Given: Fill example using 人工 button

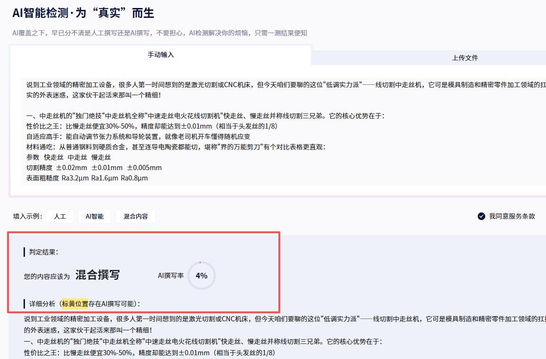Looking at the screenshot, I should coord(60,216).
